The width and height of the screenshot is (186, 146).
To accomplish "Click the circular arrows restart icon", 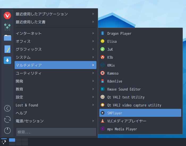I will pyautogui.click(x=7, y=119).
